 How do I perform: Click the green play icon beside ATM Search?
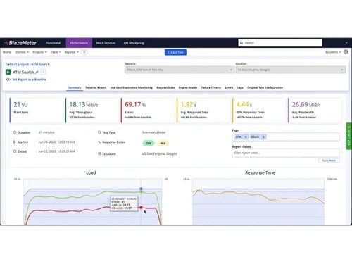point(8,72)
